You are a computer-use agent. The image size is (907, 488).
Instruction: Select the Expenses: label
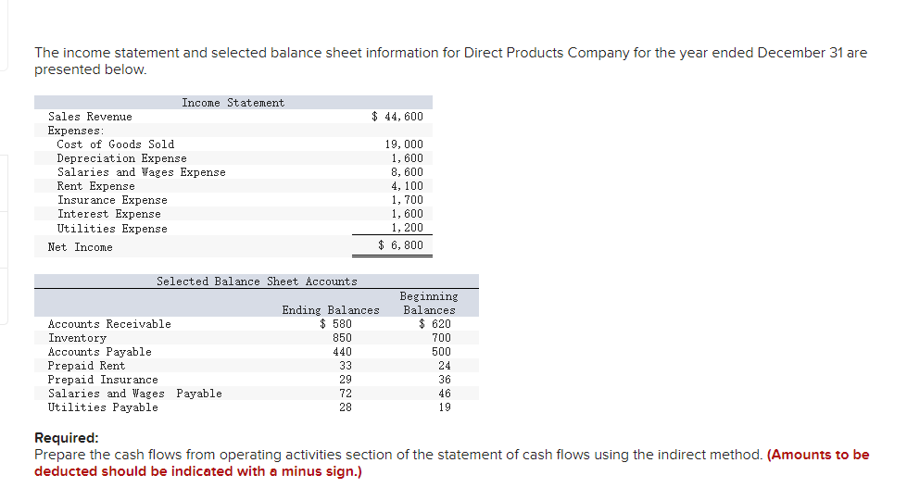tap(76, 131)
